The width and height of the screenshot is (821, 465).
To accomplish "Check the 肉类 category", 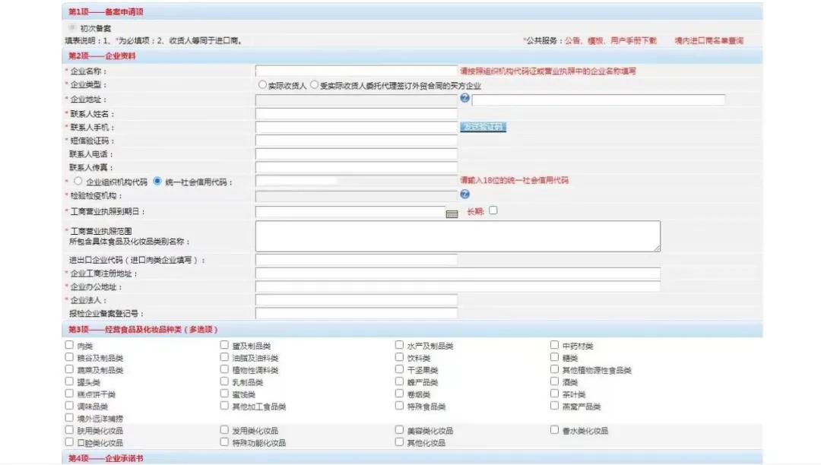I will point(68,344).
